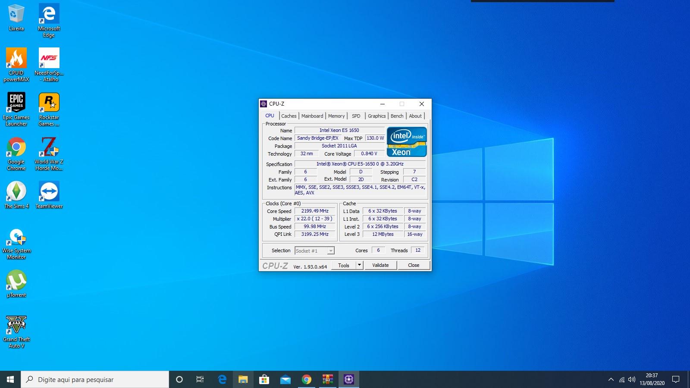Open Cortana from the taskbar

(x=179, y=379)
